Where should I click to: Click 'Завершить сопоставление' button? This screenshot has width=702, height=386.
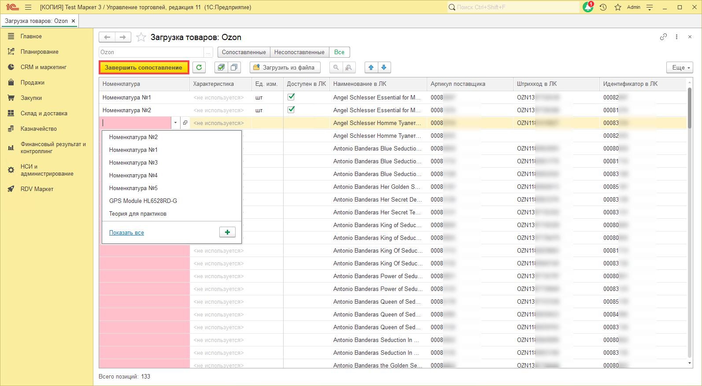pyautogui.click(x=144, y=67)
